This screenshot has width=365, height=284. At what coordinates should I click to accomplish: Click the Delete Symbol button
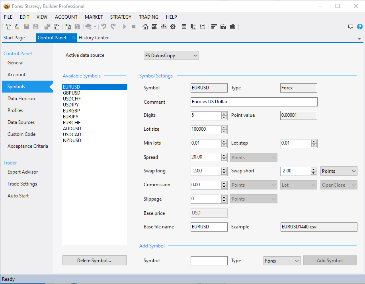94,261
